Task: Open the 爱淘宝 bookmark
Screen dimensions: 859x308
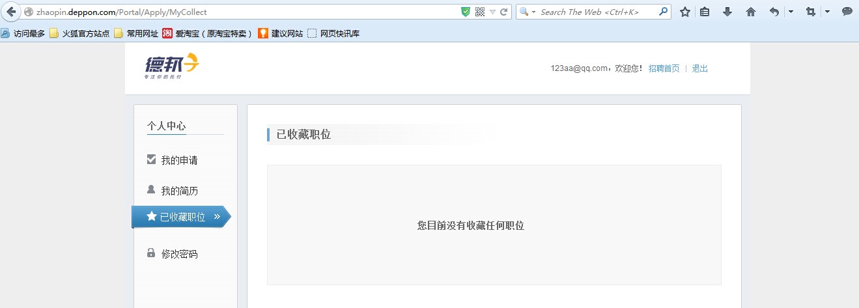Action: coord(208,33)
